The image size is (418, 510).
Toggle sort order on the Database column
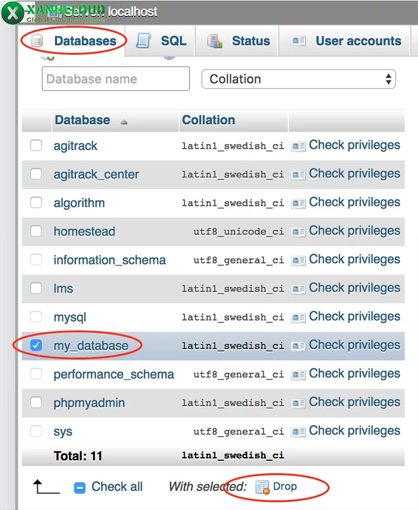pyautogui.click(x=83, y=120)
